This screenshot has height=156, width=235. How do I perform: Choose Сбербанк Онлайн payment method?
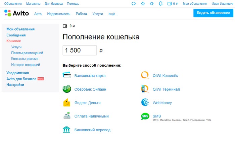pos(90,89)
